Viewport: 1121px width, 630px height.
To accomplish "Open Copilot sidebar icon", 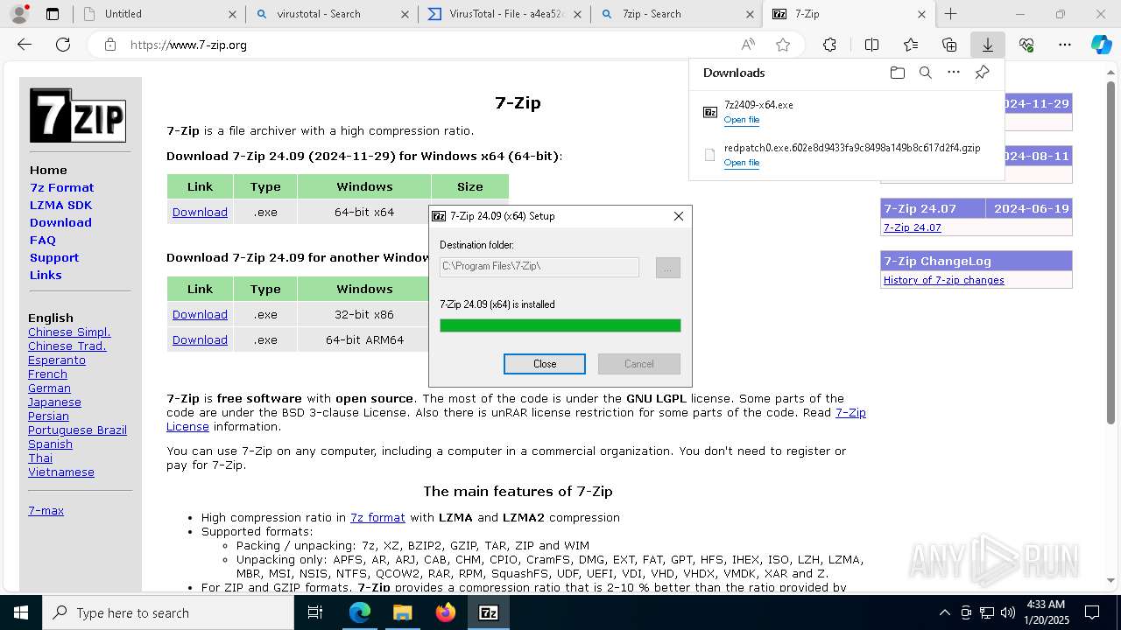I will tap(1102, 45).
